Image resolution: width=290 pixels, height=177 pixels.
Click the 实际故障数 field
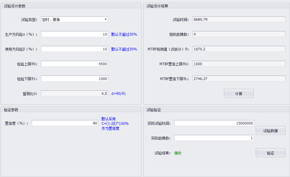[214, 138]
